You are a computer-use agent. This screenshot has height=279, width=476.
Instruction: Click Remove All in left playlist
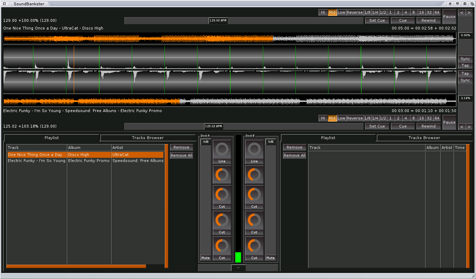click(x=181, y=155)
